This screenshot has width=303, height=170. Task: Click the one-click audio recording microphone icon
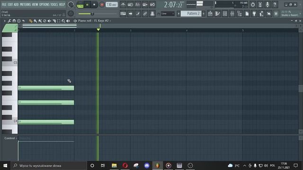[x=267, y=4]
